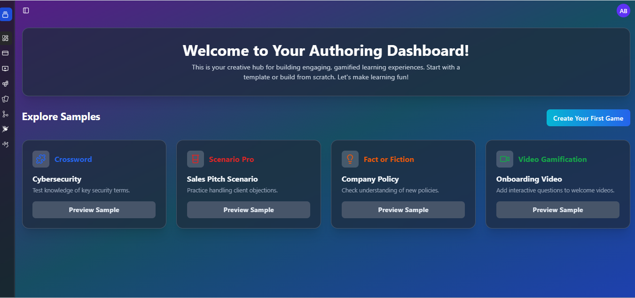
Task: Select the Fact or Fiction title link
Action: (389, 160)
